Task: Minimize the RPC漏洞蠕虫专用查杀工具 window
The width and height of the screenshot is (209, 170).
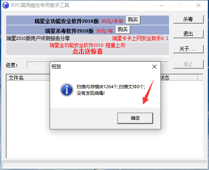Action: pos(161,5)
